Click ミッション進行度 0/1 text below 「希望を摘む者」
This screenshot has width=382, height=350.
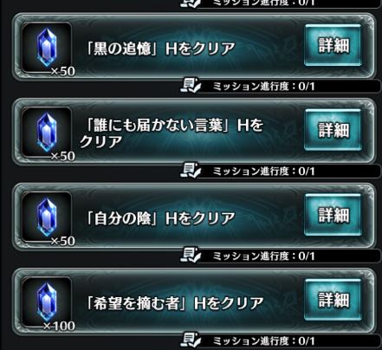(x=263, y=341)
